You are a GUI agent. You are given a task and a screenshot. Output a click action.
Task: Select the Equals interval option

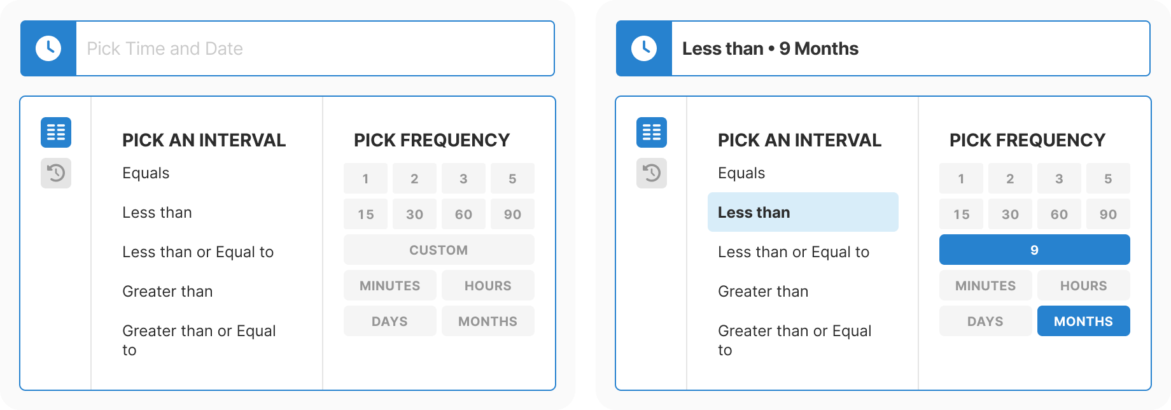[x=146, y=173]
